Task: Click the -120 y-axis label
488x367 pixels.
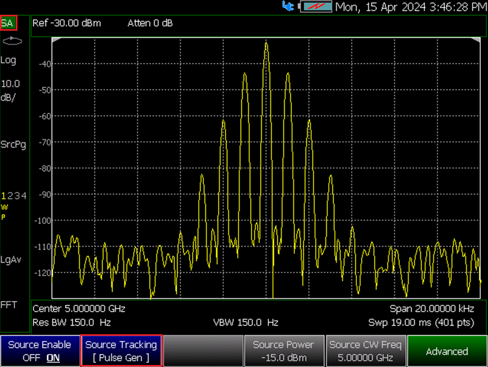Action: coord(43,273)
